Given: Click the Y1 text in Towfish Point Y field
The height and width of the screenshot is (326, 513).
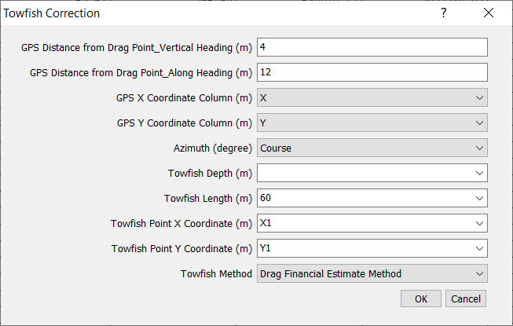Looking at the screenshot, I should [x=265, y=248].
